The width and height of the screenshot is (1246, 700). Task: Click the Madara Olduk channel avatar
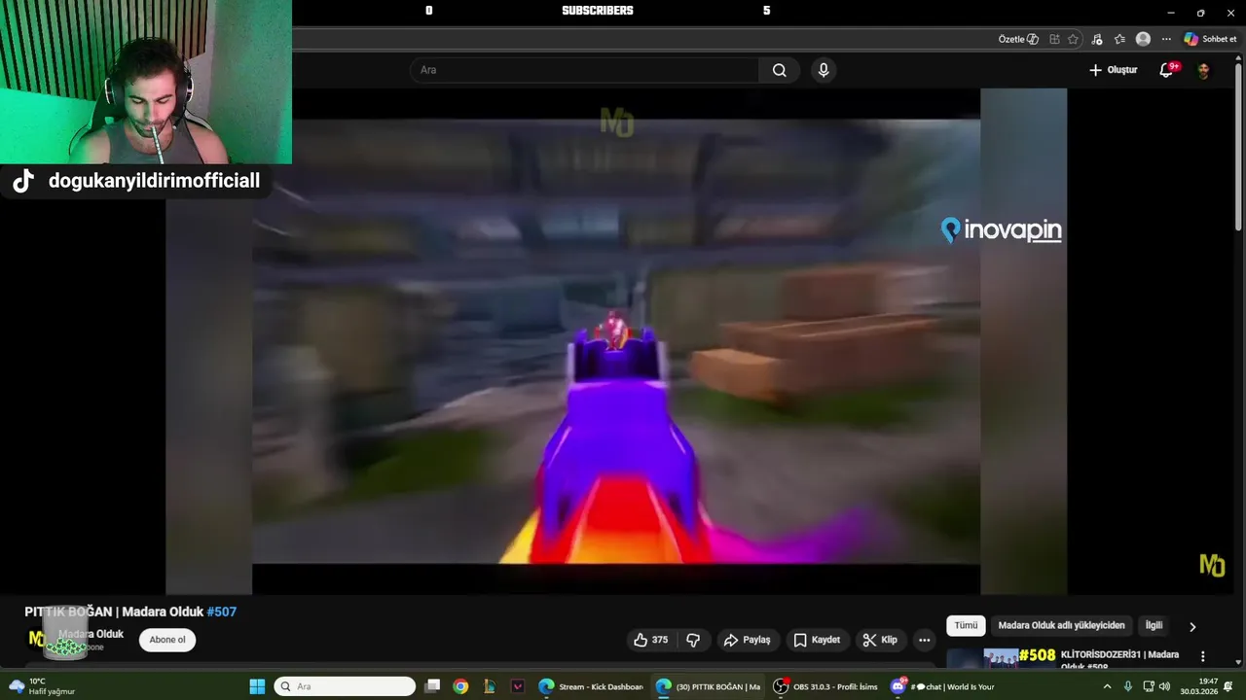click(x=37, y=639)
